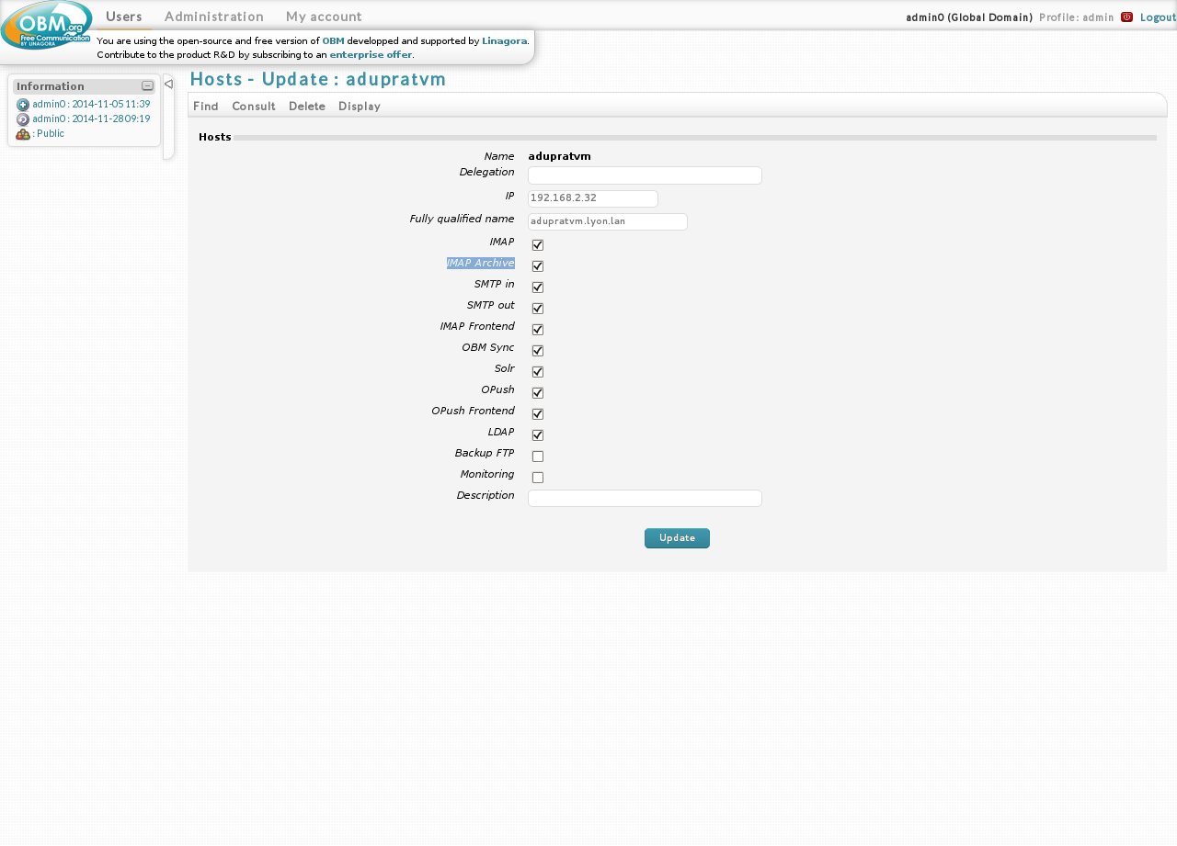This screenshot has width=1177, height=846.
Task: Open the Administration menu
Action: pos(214,17)
